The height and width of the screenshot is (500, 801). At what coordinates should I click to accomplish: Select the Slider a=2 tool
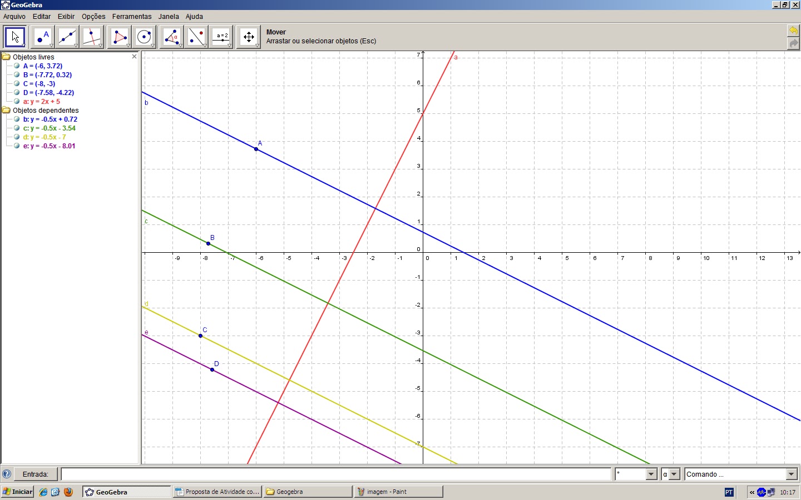(x=221, y=37)
